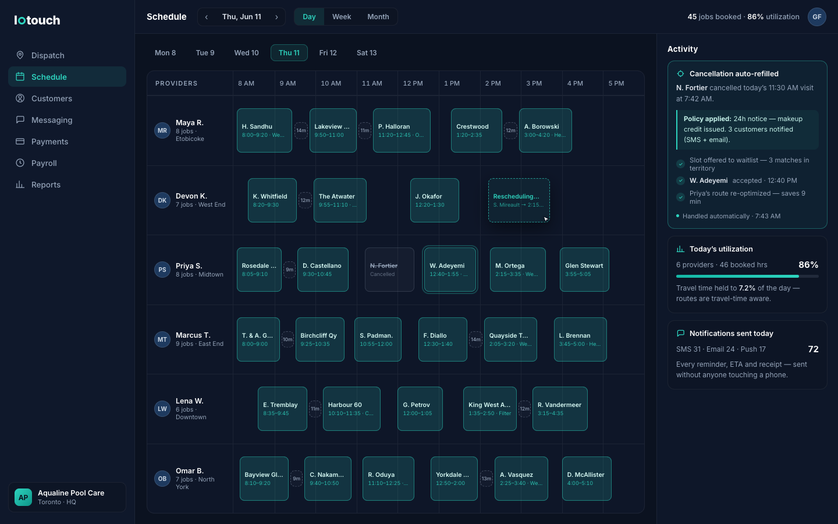Open the Reports bar-chart icon
The image size is (838, 524).
pyautogui.click(x=20, y=185)
